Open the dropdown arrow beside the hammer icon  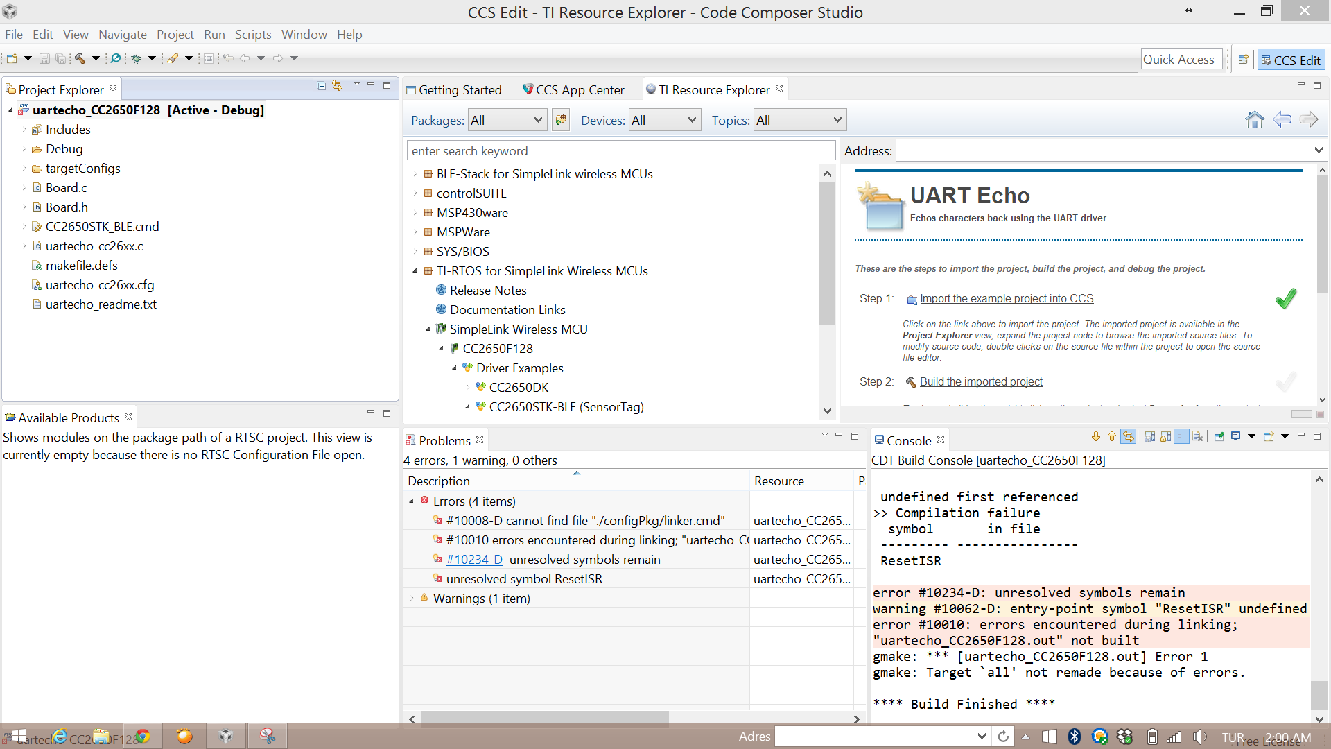pyautogui.click(x=96, y=59)
